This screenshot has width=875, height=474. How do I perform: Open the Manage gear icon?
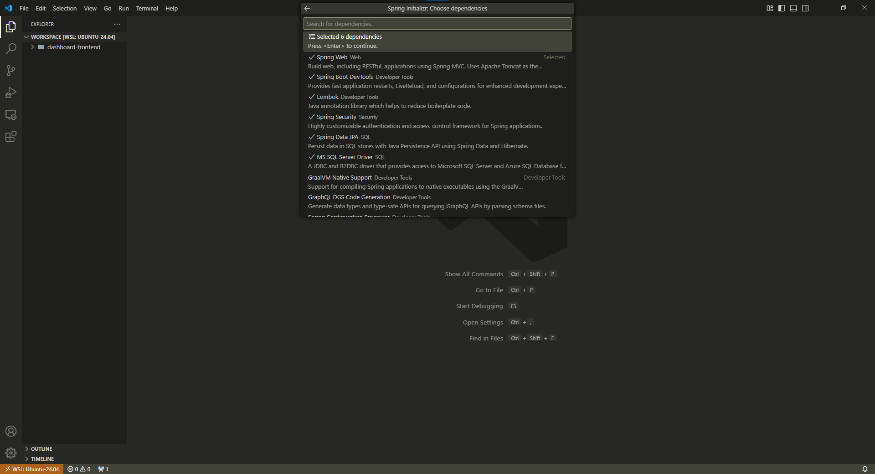coord(11,453)
